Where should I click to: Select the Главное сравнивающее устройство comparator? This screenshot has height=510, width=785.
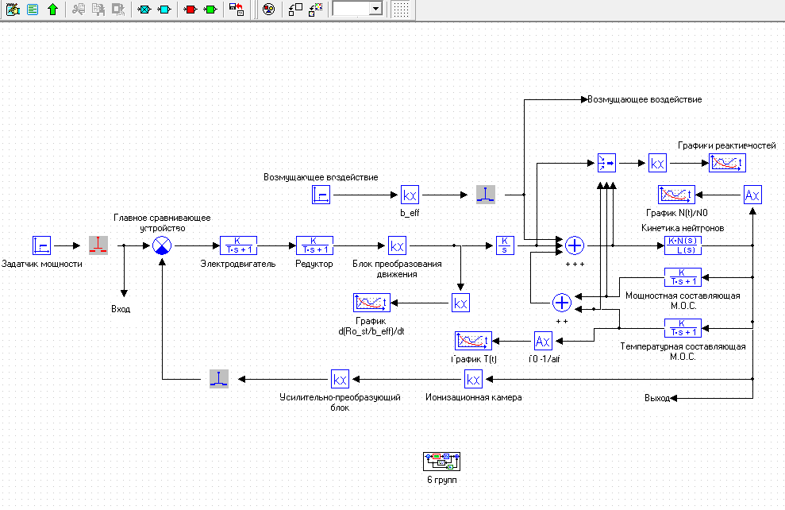162,245
